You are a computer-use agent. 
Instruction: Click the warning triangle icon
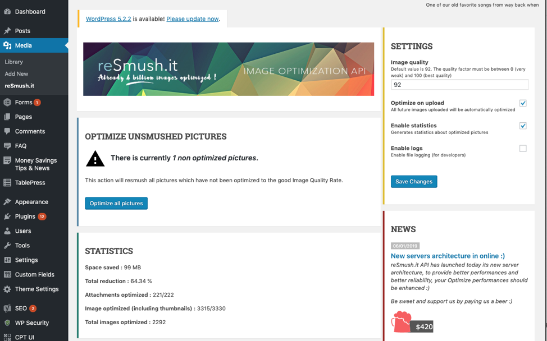point(95,159)
